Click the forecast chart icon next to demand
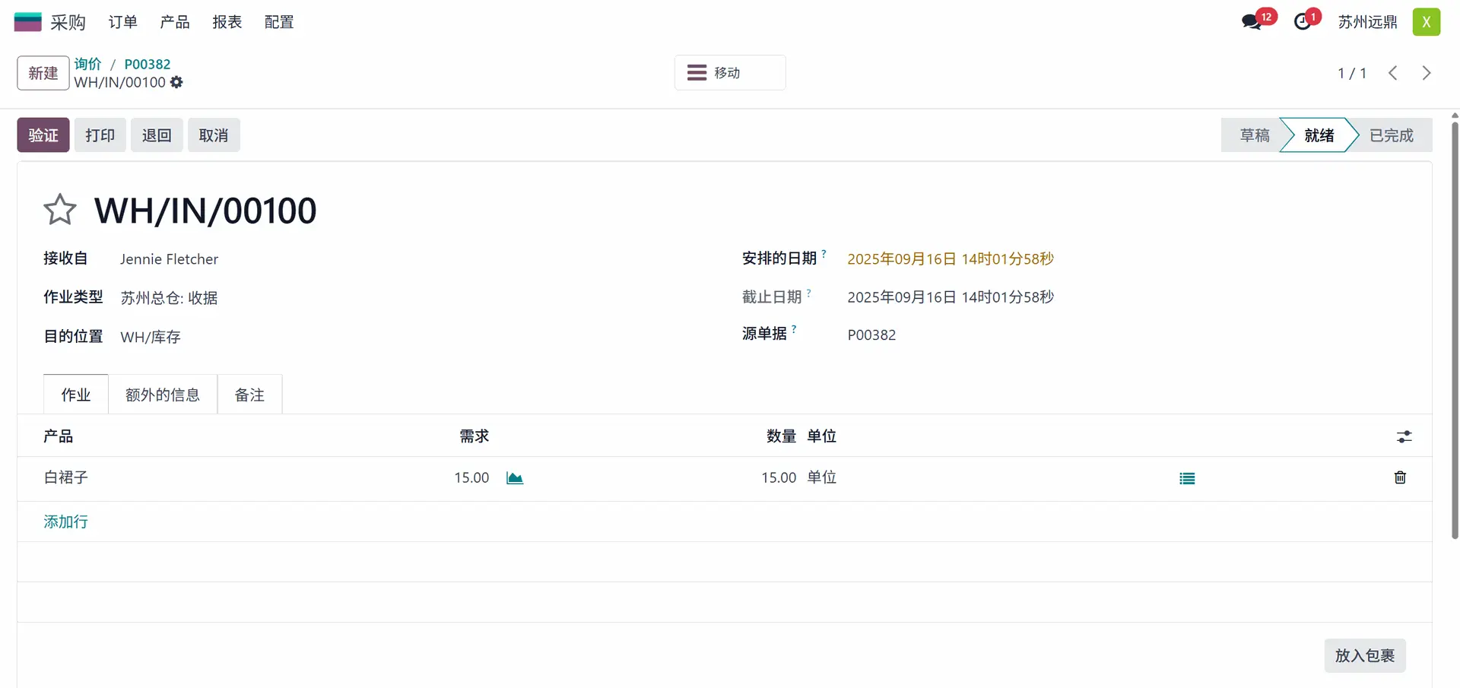 515,478
